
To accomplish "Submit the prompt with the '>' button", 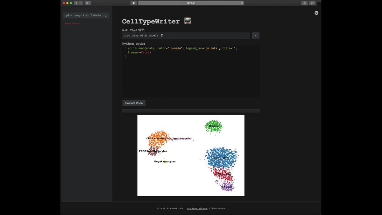I will pyautogui.click(x=256, y=36).
